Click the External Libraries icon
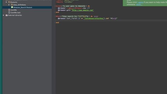 pyautogui.click(x=7, y=15)
